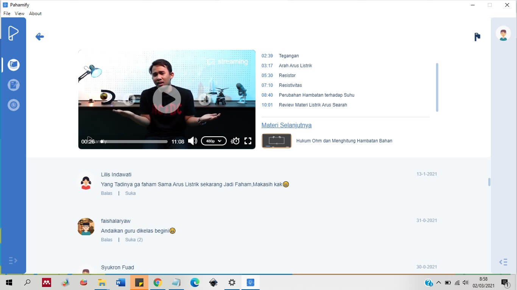517x290 pixels.
Task: Reply to Lilis Indawati's comment
Action: pyautogui.click(x=107, y=193)
